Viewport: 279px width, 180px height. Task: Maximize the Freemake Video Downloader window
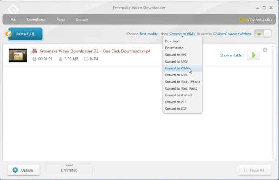pos(264,8)
